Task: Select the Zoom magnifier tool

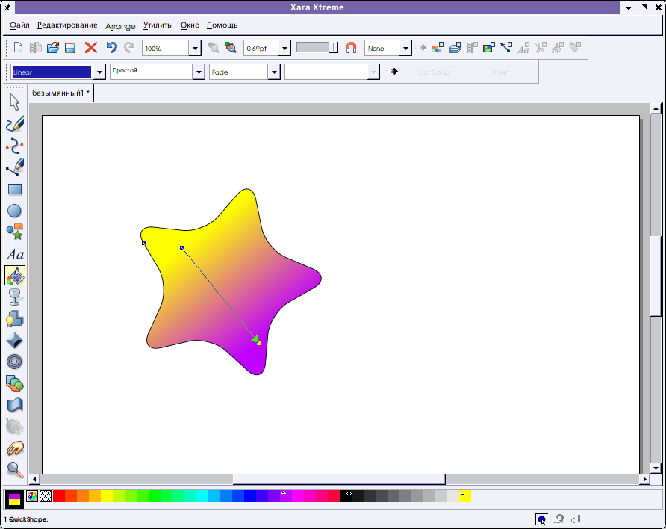Action: point(15,470)
